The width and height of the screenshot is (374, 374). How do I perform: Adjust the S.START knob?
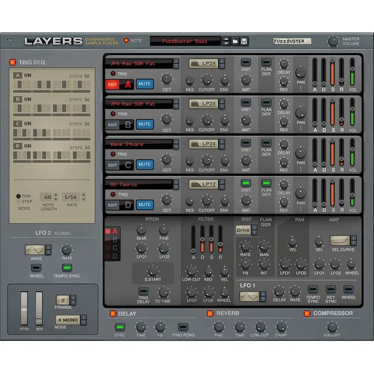[153, 271]
